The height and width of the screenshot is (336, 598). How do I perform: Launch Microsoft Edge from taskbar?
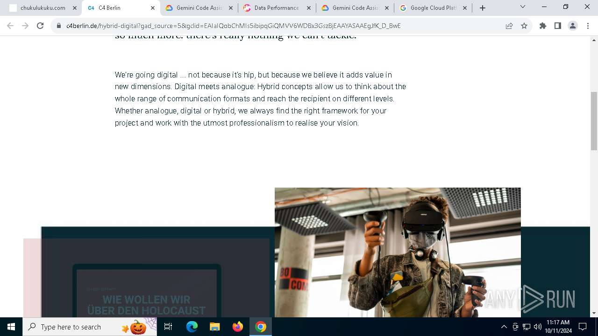[x=192, y=327]
